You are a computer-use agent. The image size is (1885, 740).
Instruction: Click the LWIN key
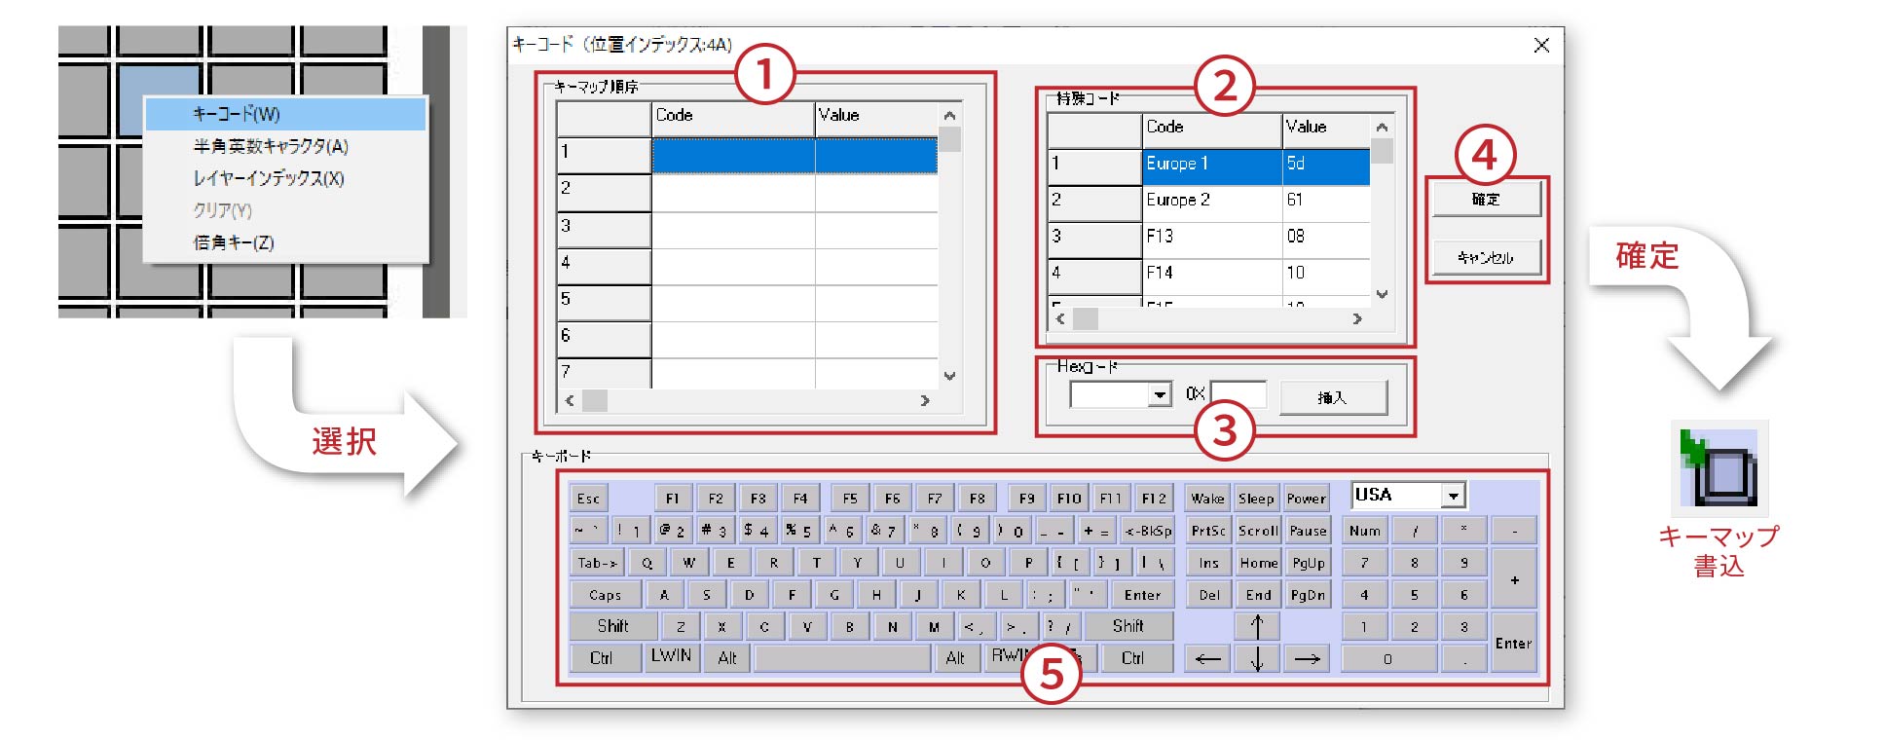click(x=671, y=656)
